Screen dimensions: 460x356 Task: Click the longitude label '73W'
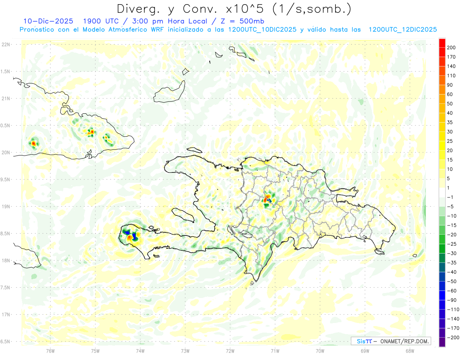point(185,350)
